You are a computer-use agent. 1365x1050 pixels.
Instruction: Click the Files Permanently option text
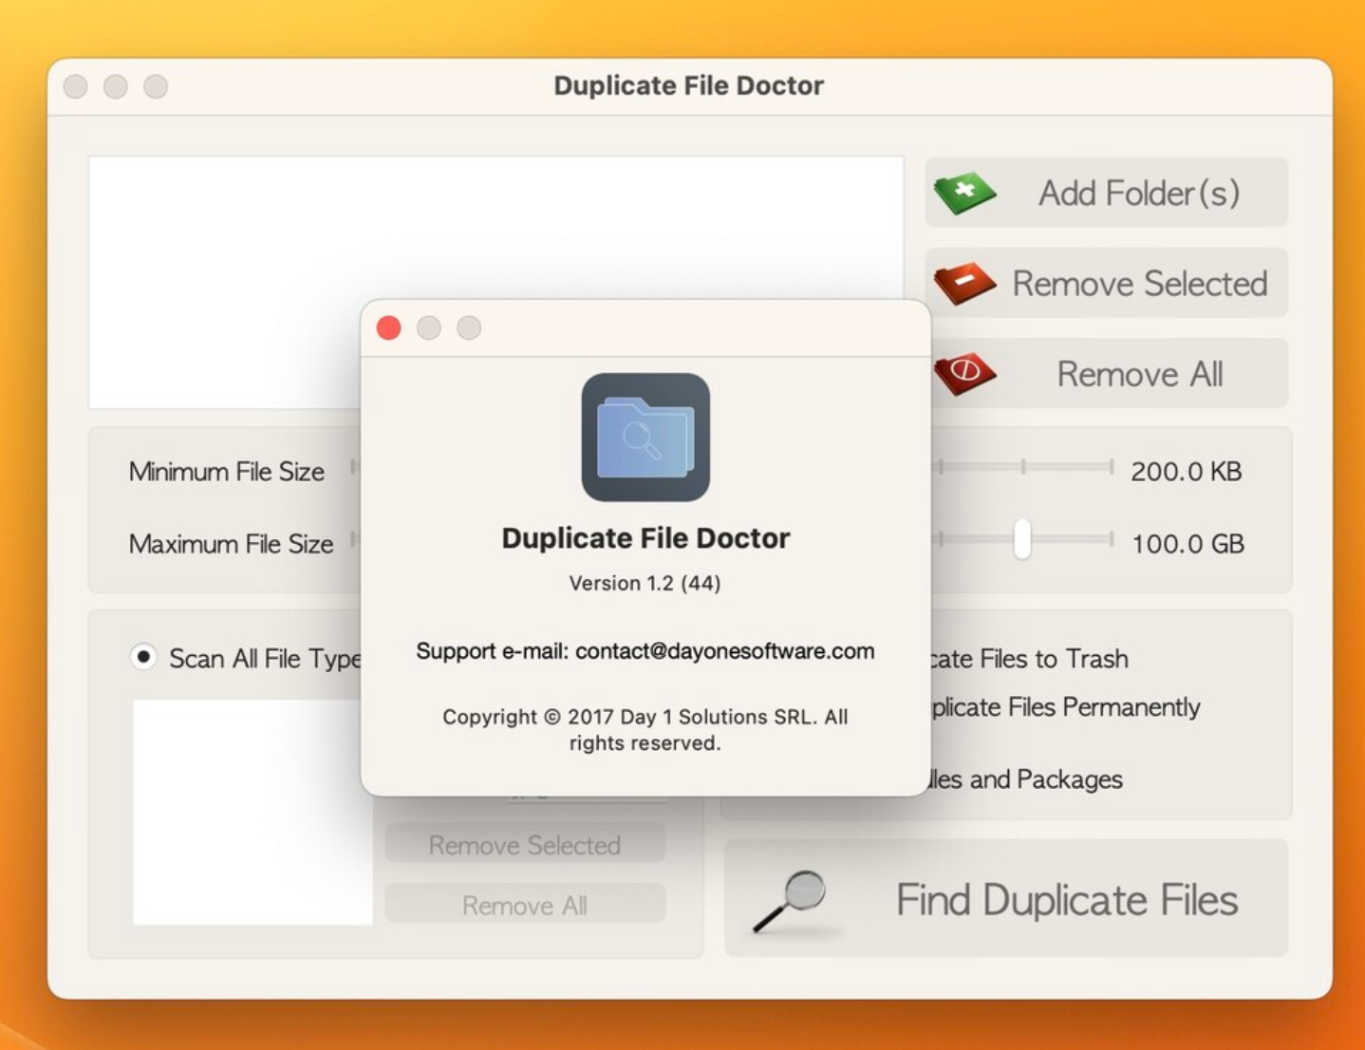pyautogui.click(x=1067, y=707)
